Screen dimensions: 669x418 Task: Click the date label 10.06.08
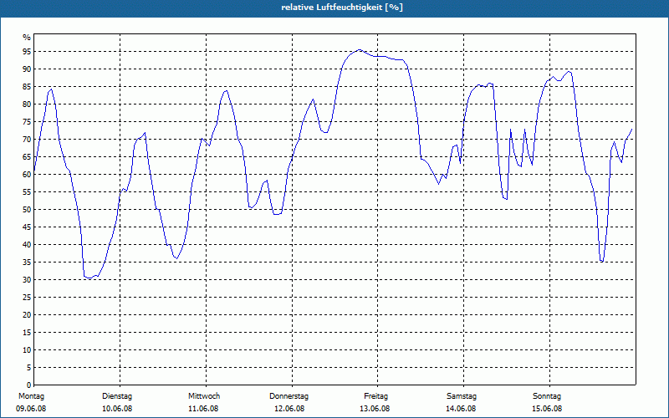tap(117, 409)
